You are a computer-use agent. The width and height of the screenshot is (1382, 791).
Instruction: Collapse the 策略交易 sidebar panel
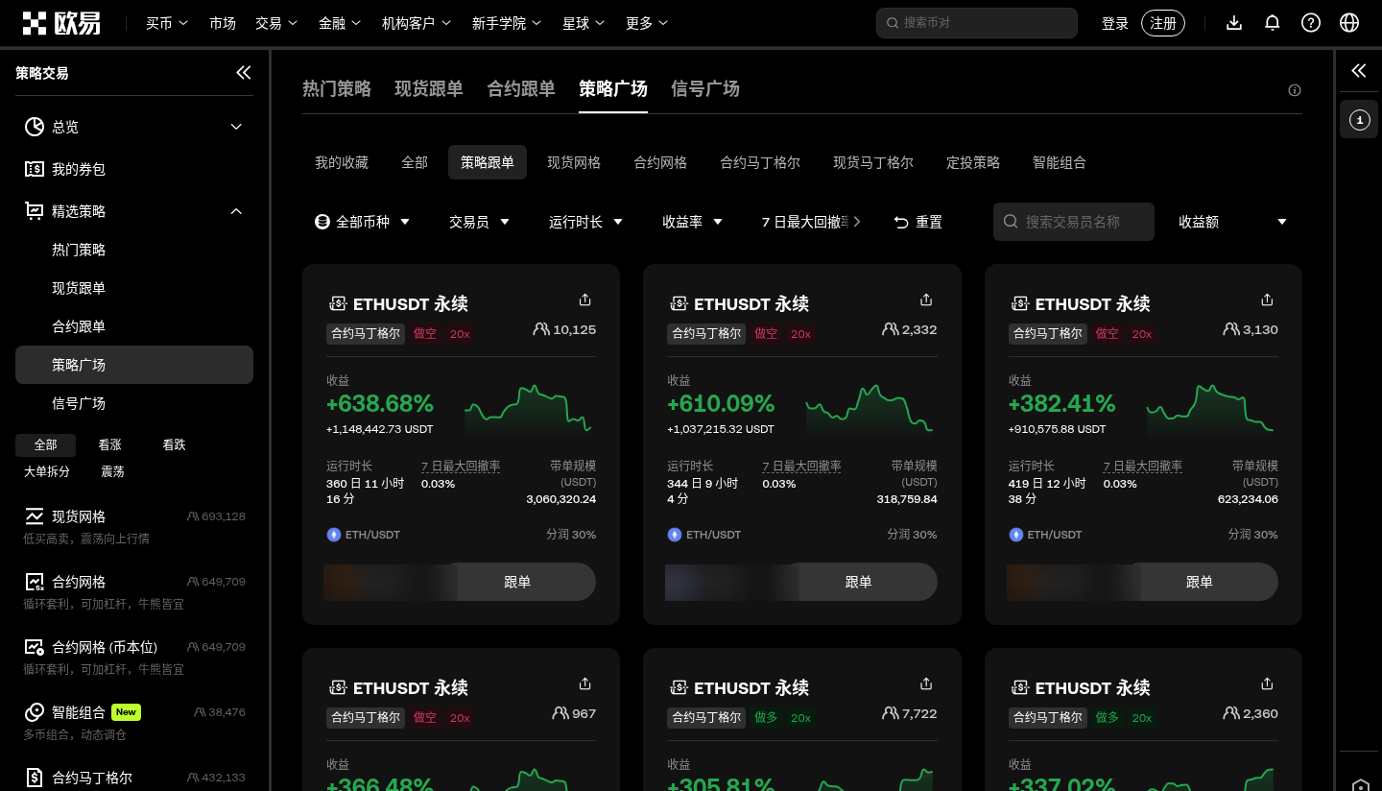point(244,73)
